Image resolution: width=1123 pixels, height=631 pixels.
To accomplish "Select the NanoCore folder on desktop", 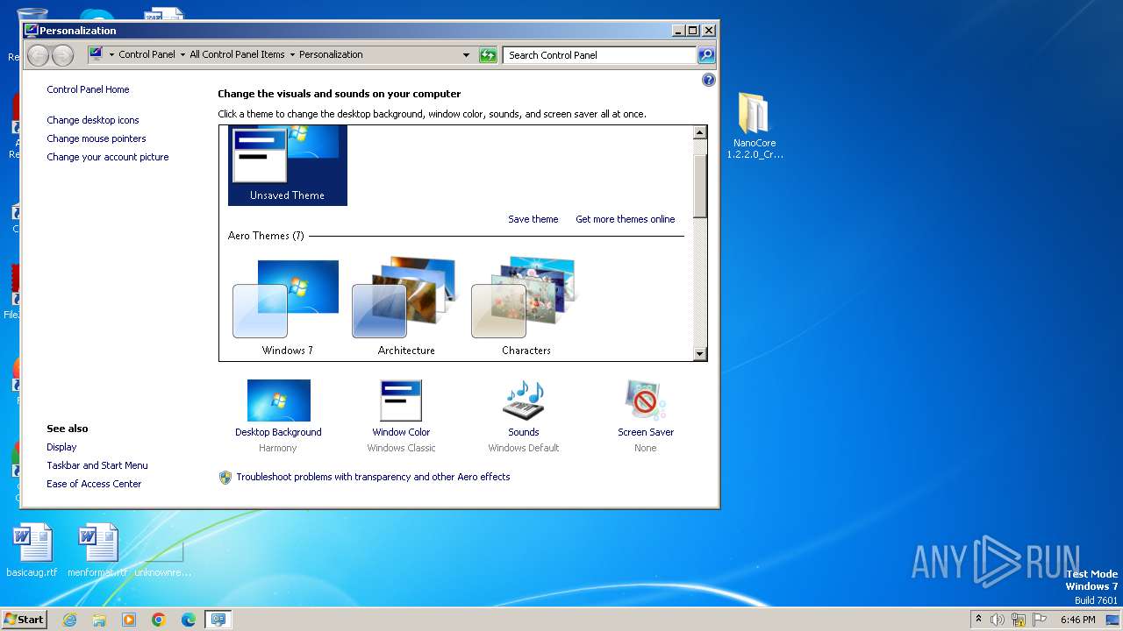I will click(755, 125).
